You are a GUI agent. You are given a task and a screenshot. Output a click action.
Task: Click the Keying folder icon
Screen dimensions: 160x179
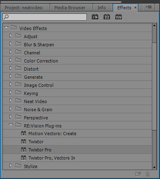click(18, 93)
